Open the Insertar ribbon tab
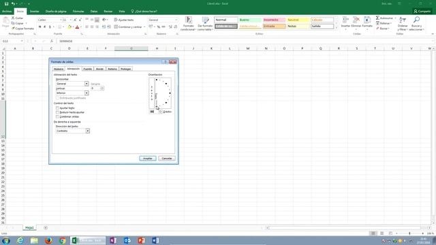The width and height of the screenshot is (436, 245). tap(35, 12)
